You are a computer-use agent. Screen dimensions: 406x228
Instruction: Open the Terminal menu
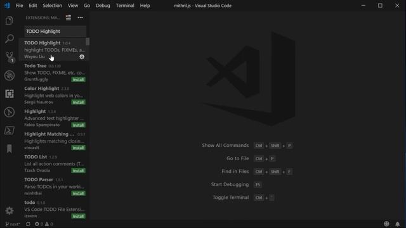click(125, 6)
